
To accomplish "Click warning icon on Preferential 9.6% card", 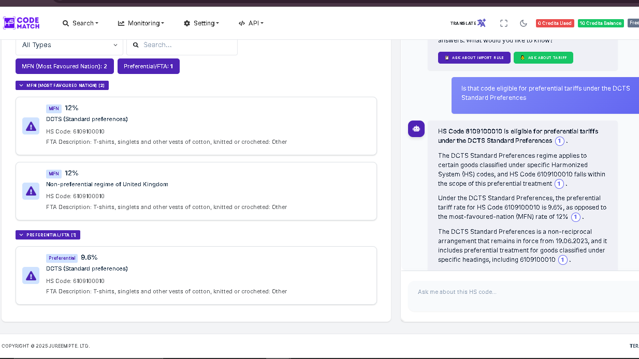I will point(31,275).
